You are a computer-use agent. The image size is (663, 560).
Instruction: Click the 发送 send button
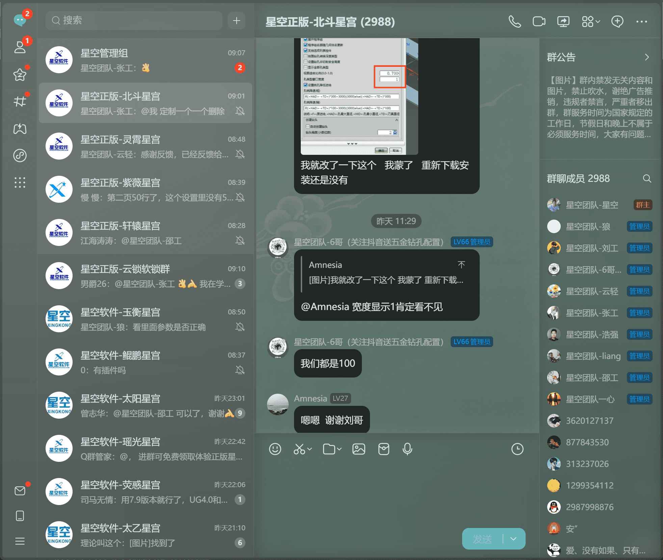482,539
